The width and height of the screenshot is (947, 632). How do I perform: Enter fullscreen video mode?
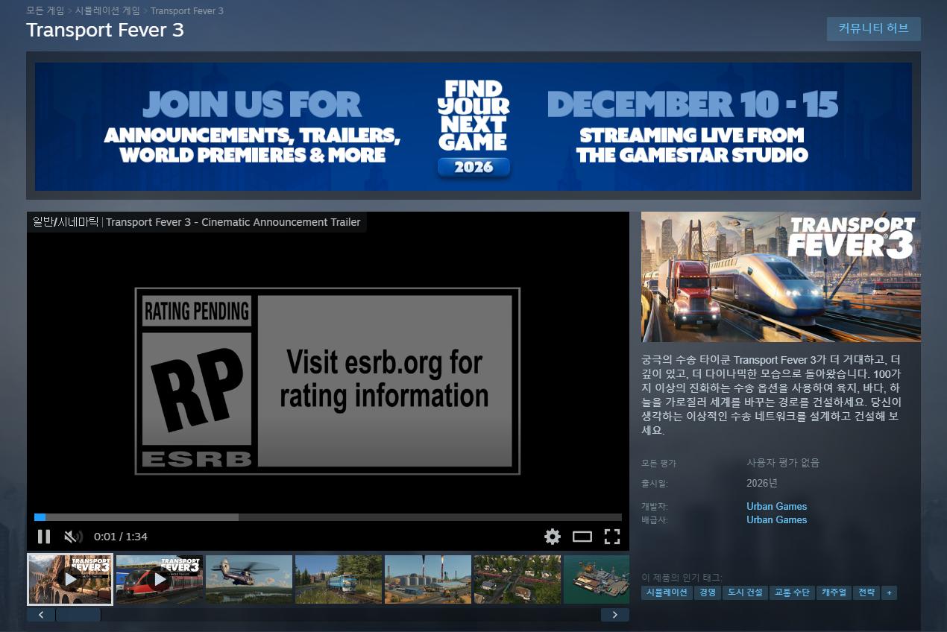pos(612,537)
